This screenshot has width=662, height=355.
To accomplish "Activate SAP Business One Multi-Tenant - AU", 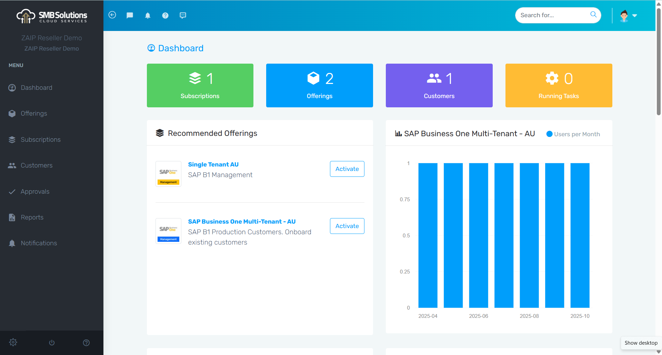I will tap(347, 226).
